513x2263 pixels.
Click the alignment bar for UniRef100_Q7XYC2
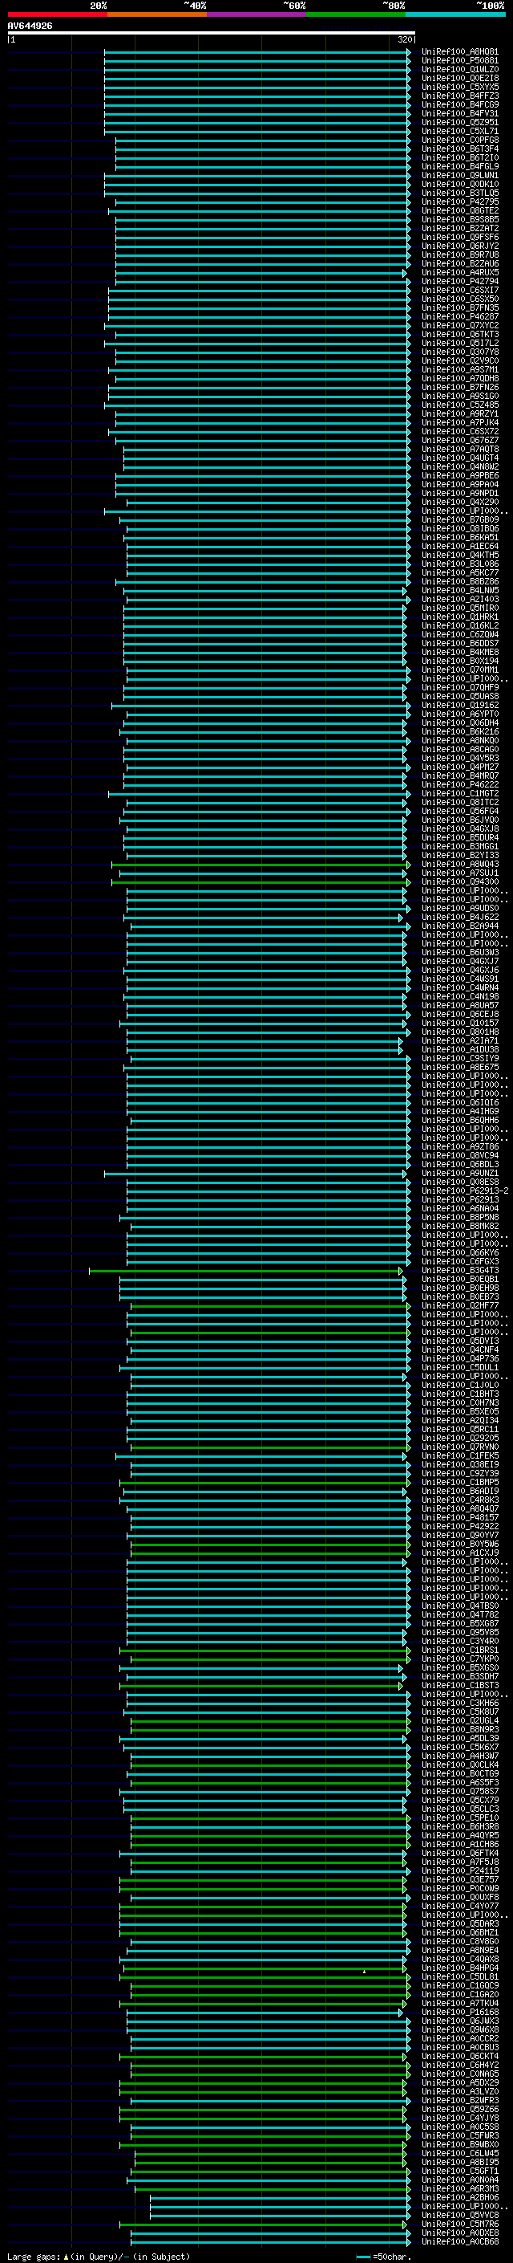(257, 325)
